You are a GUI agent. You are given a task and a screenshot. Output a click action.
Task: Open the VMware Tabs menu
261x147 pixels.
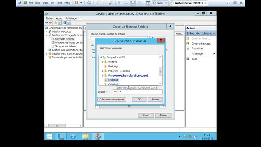click(59, 3)
